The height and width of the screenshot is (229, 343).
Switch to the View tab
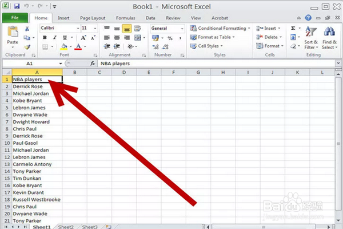[x=196, y=18]
